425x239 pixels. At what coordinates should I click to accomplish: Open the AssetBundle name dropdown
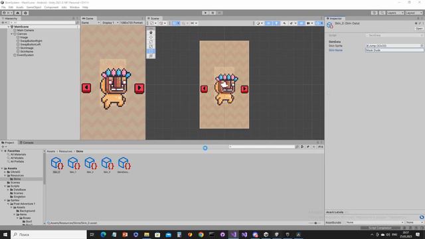(375, 222)
